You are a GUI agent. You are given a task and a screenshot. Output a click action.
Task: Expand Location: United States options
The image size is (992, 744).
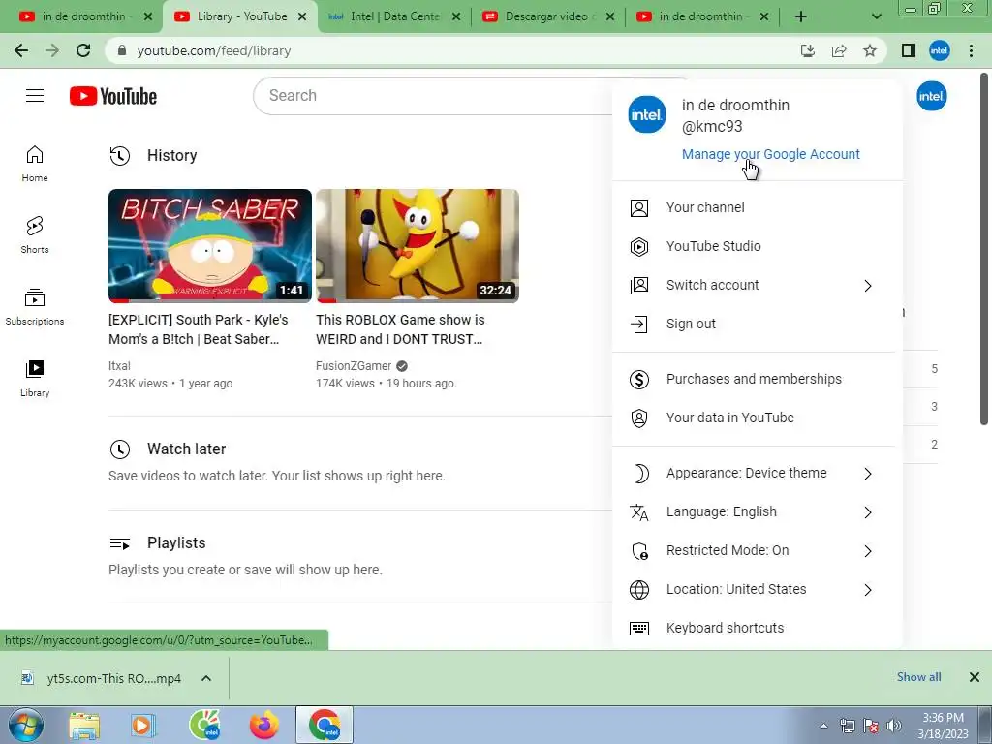pyautogui.click(x=868, y=590)
